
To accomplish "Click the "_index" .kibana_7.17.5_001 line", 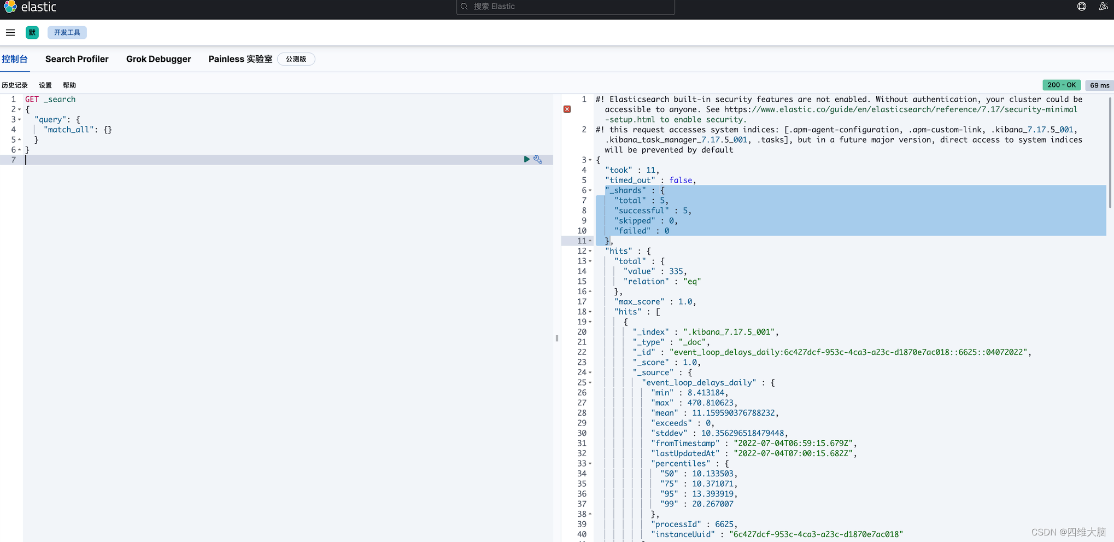I will (x=706, y=332).
